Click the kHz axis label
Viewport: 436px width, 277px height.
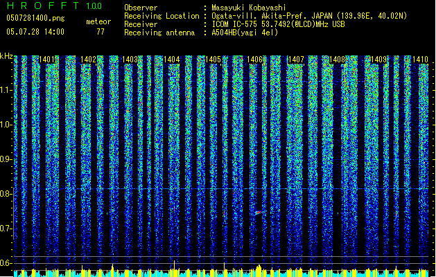coord(6,56)
